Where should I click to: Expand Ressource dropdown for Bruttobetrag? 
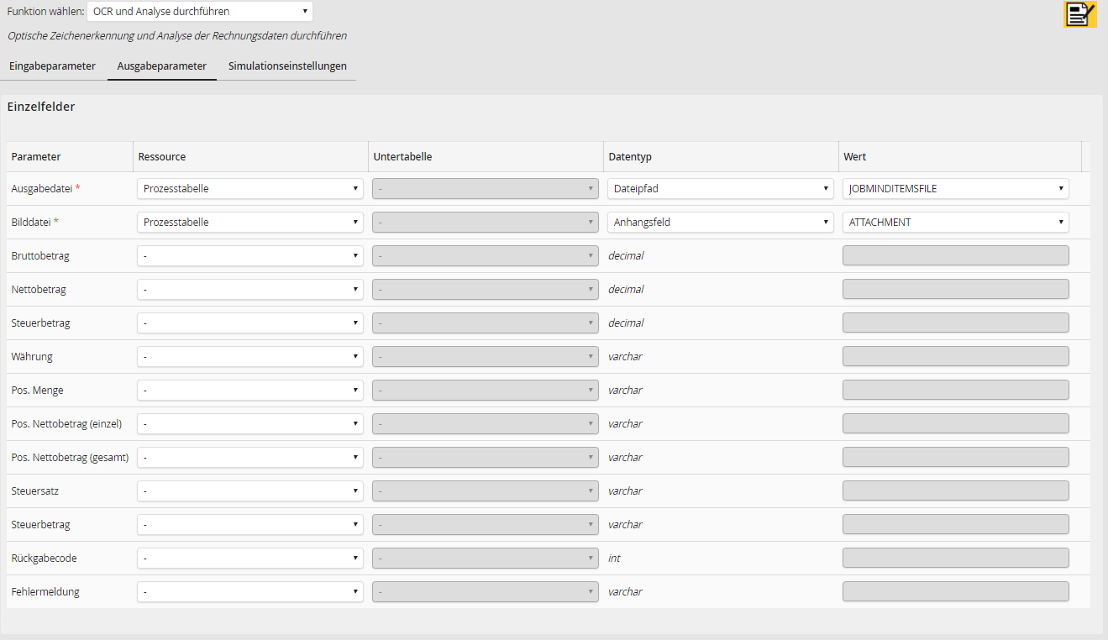click(250, 256)
